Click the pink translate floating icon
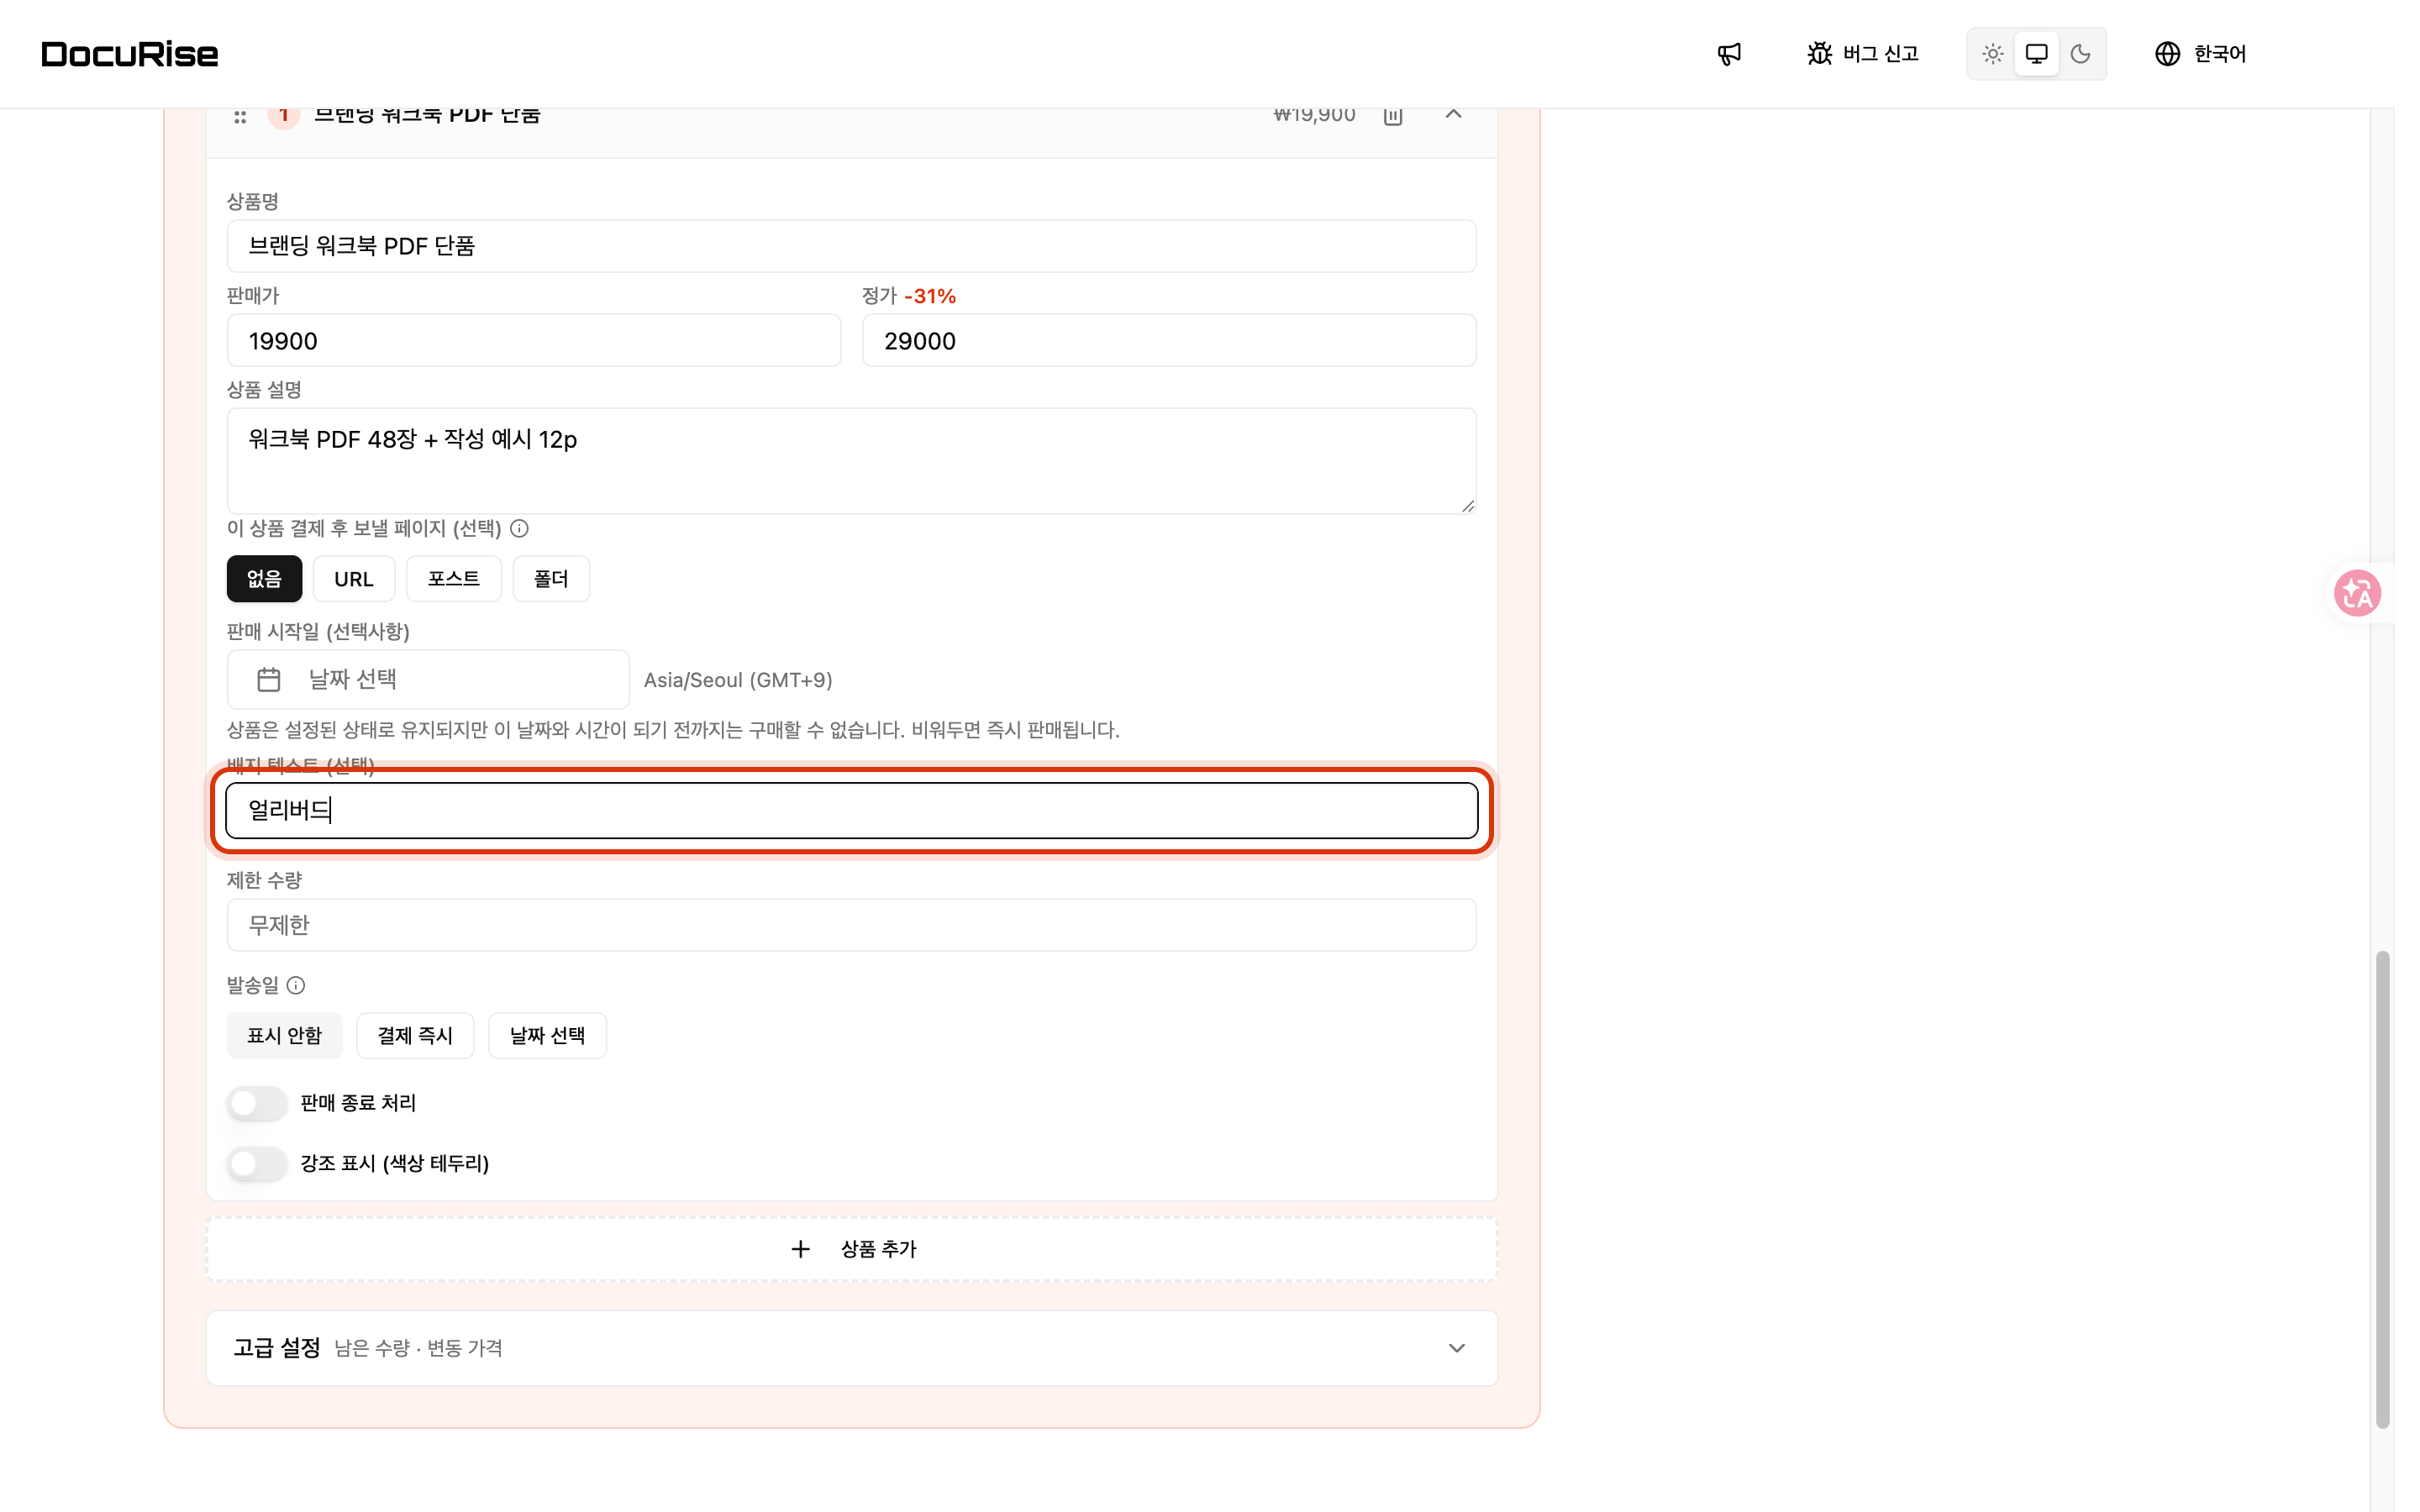The image size is (2420, 1512). pyautogui.click(x=2357, y=593)
